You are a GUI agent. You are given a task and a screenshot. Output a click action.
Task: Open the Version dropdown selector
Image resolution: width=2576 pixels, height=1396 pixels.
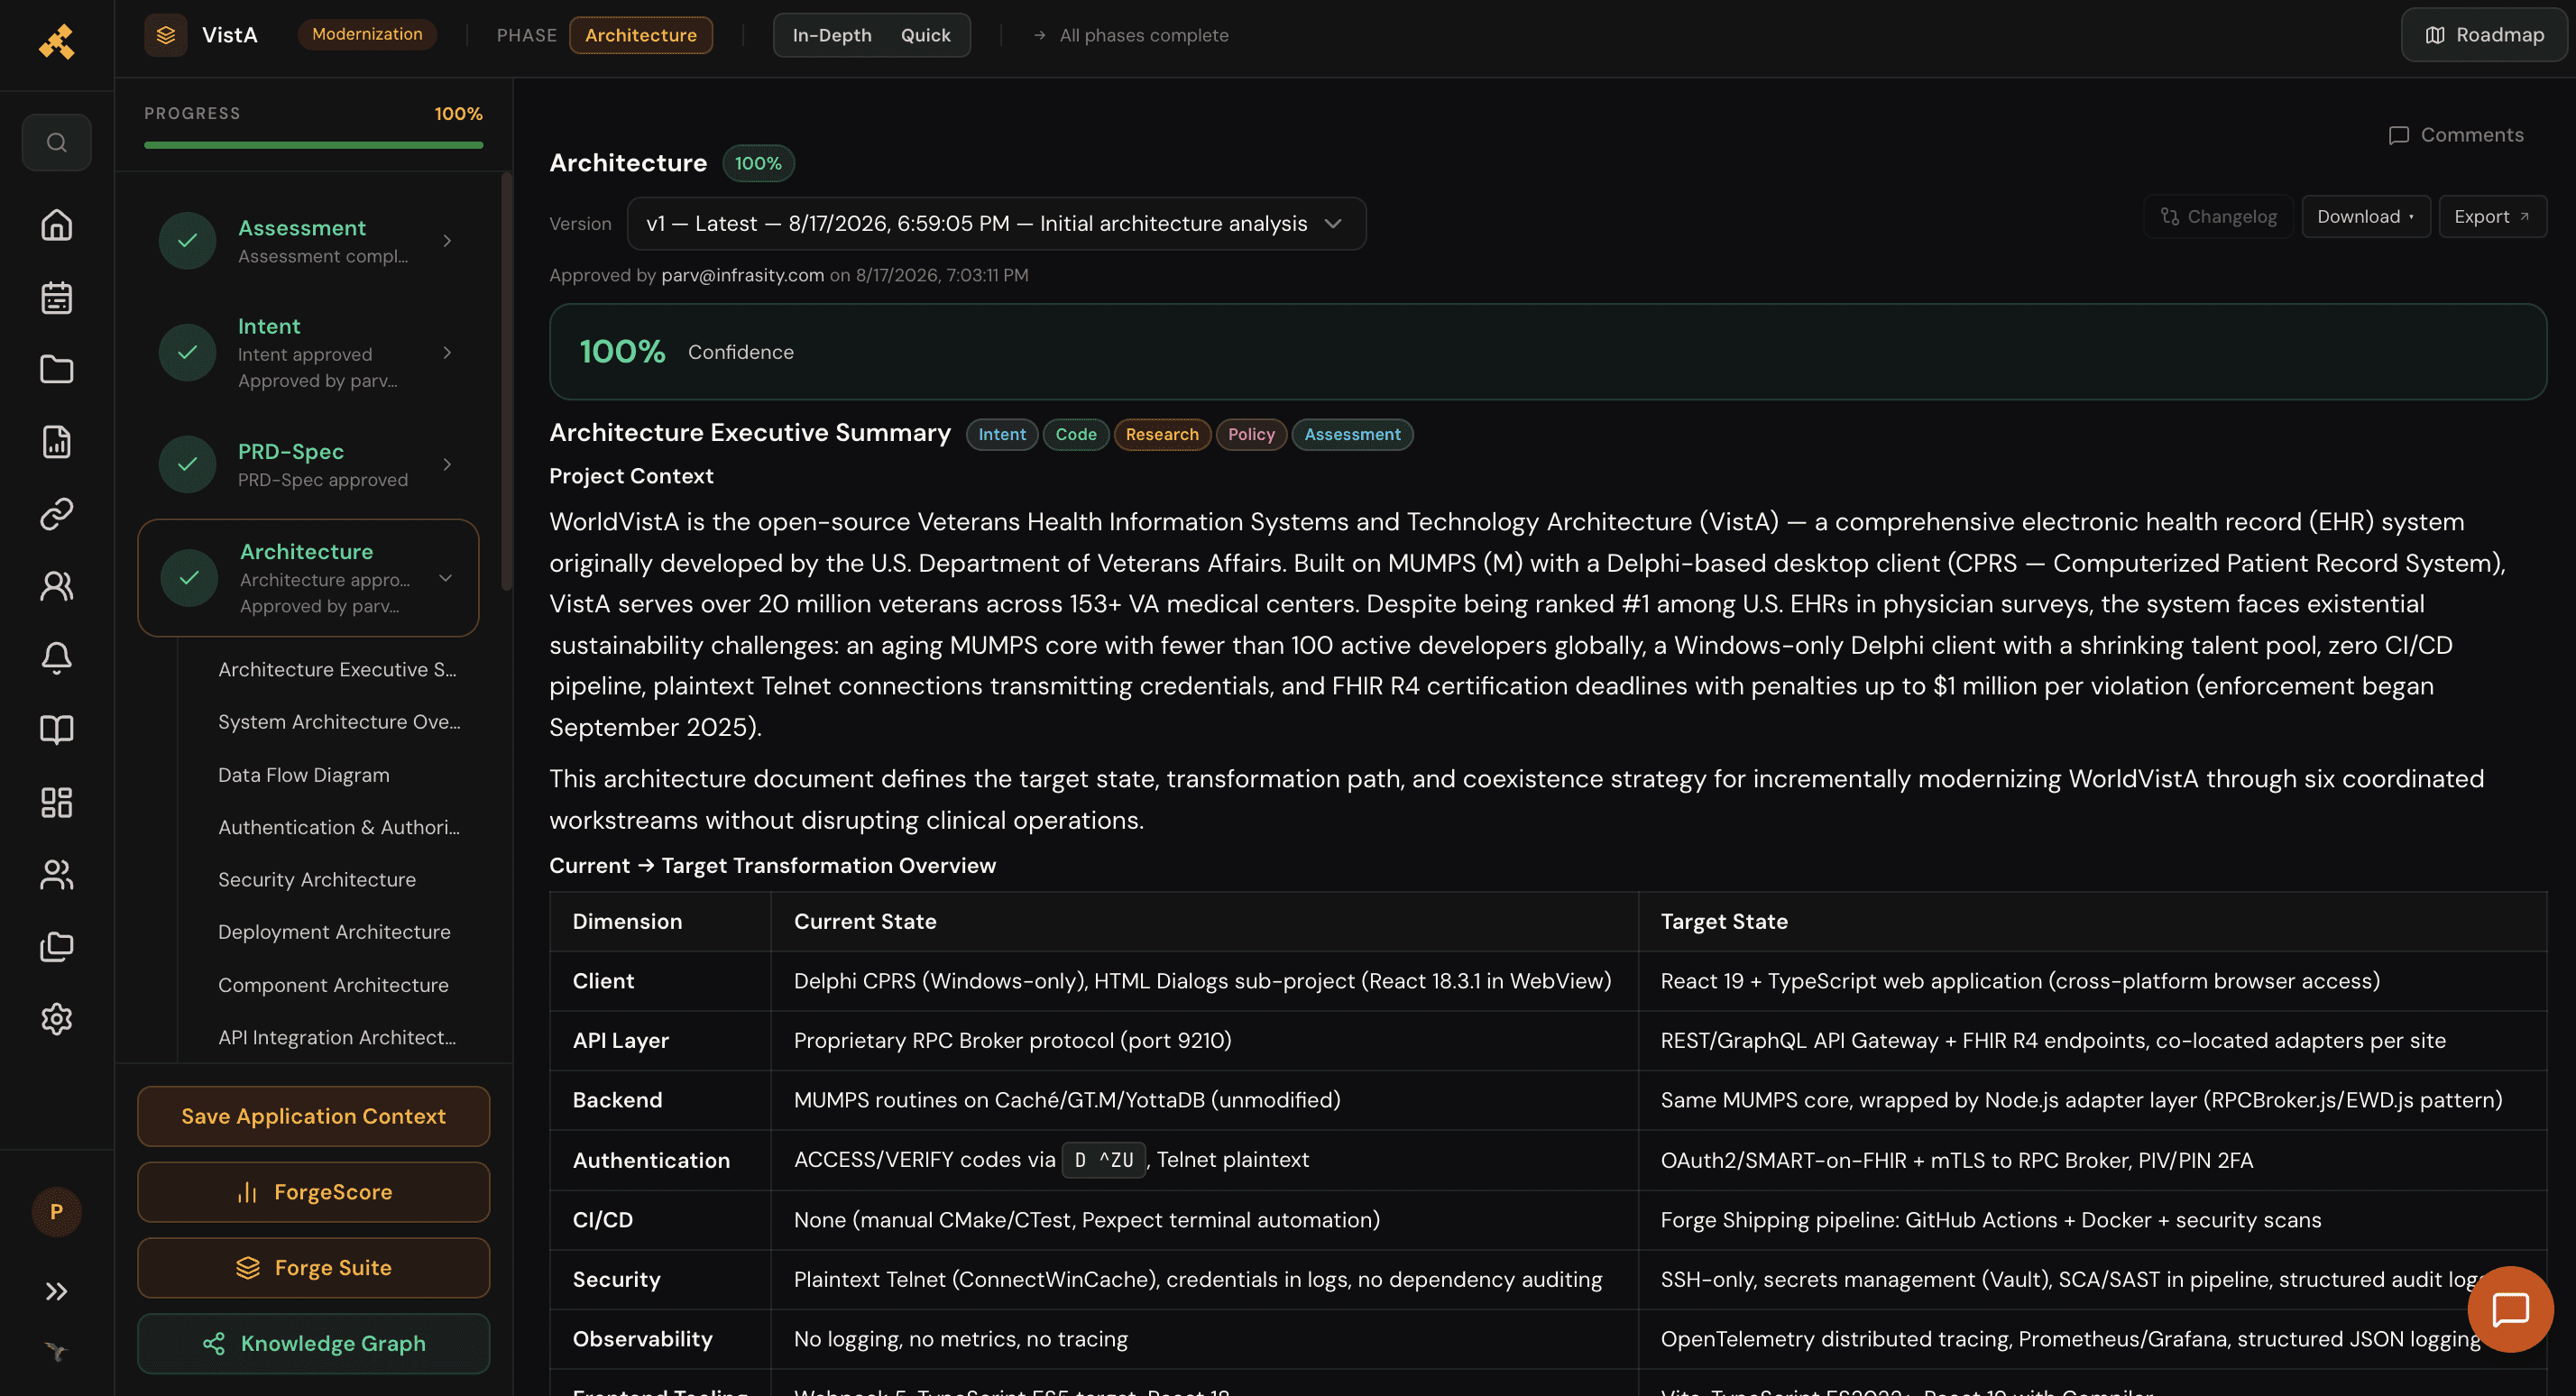(996, 223)
